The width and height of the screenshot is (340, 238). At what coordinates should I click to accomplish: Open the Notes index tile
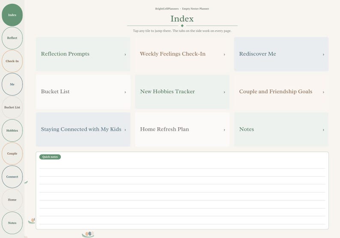point(281,130)
